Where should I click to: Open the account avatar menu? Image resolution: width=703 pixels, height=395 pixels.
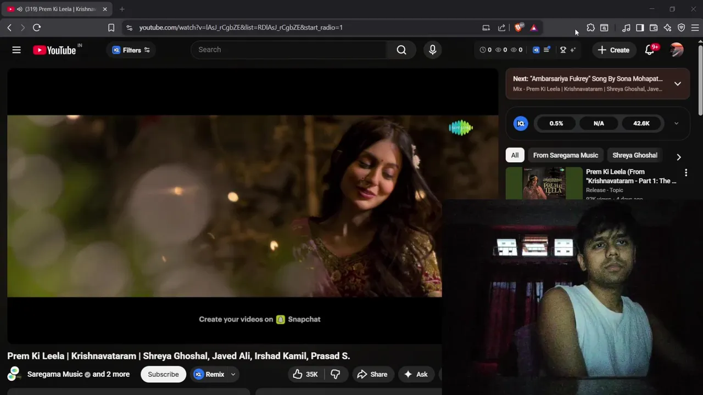(677, 50)
